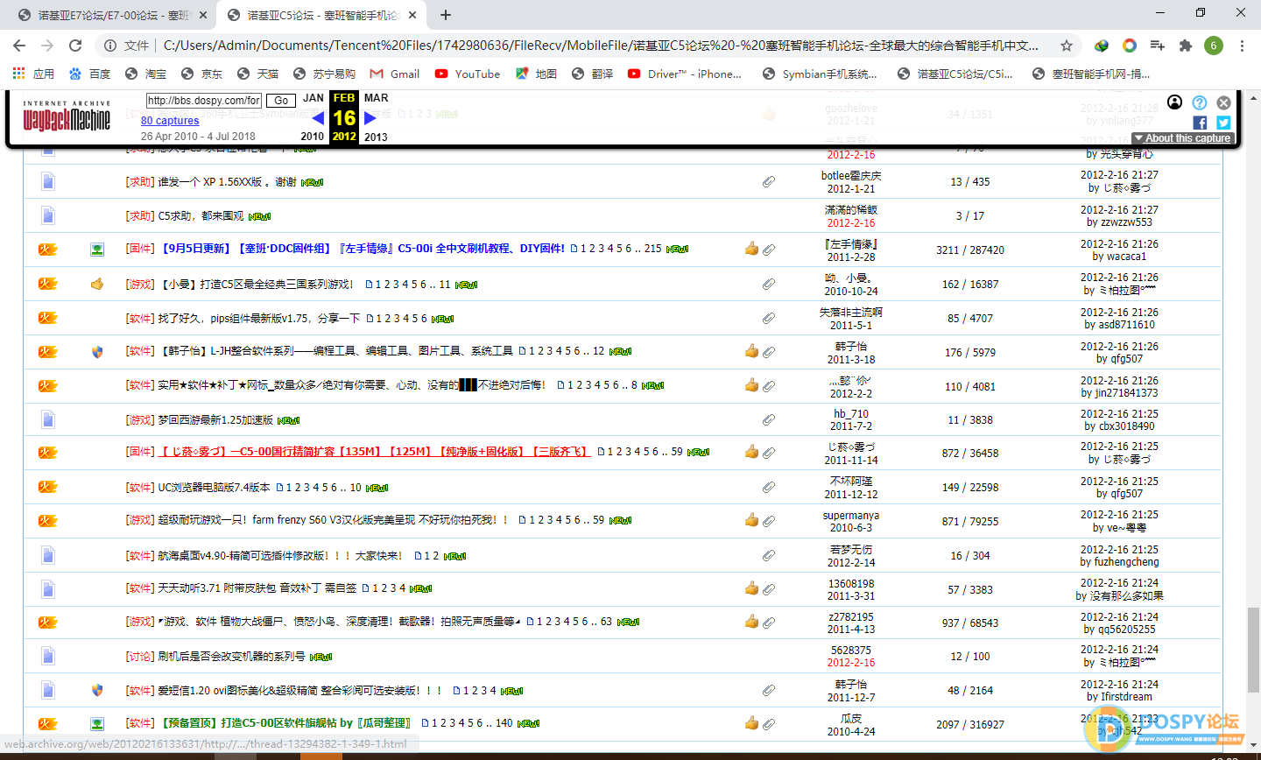Open a new tab with plus button
Screen dimensions: 1261x760
coord(446,15)
